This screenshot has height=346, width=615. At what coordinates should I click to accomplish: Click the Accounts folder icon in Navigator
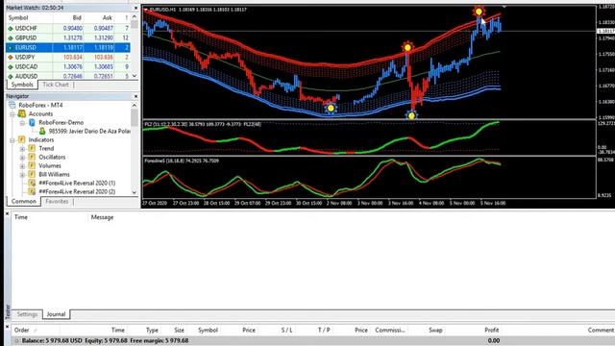point(22,113)
